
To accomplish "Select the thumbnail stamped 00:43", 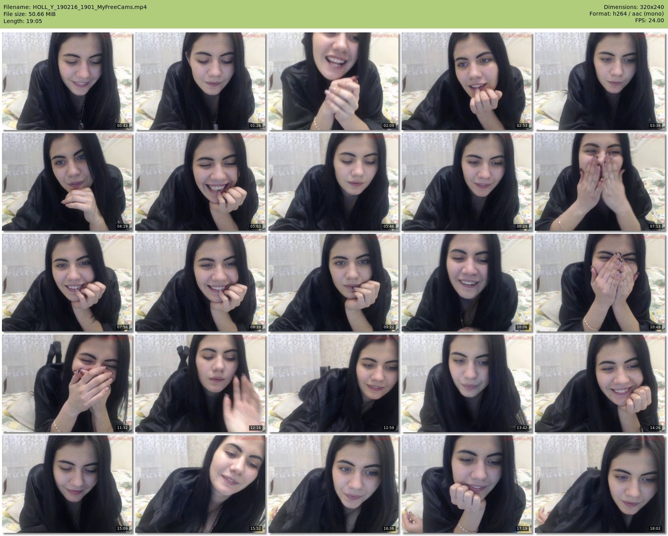I will [x=67, y=81].
